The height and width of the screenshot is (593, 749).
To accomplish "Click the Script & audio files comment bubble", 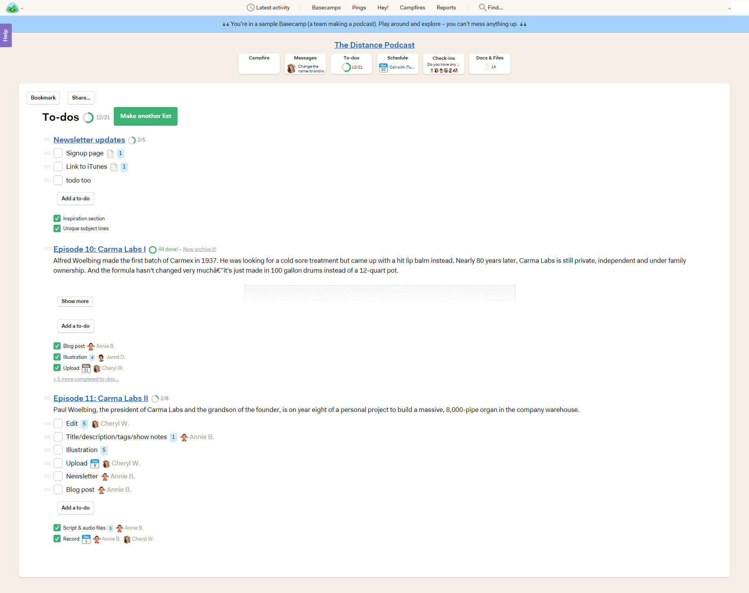I will tap(111, 528).
